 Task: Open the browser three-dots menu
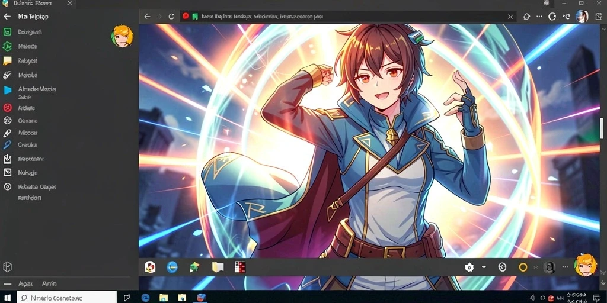pyautogui.click(x=539, y=17)
